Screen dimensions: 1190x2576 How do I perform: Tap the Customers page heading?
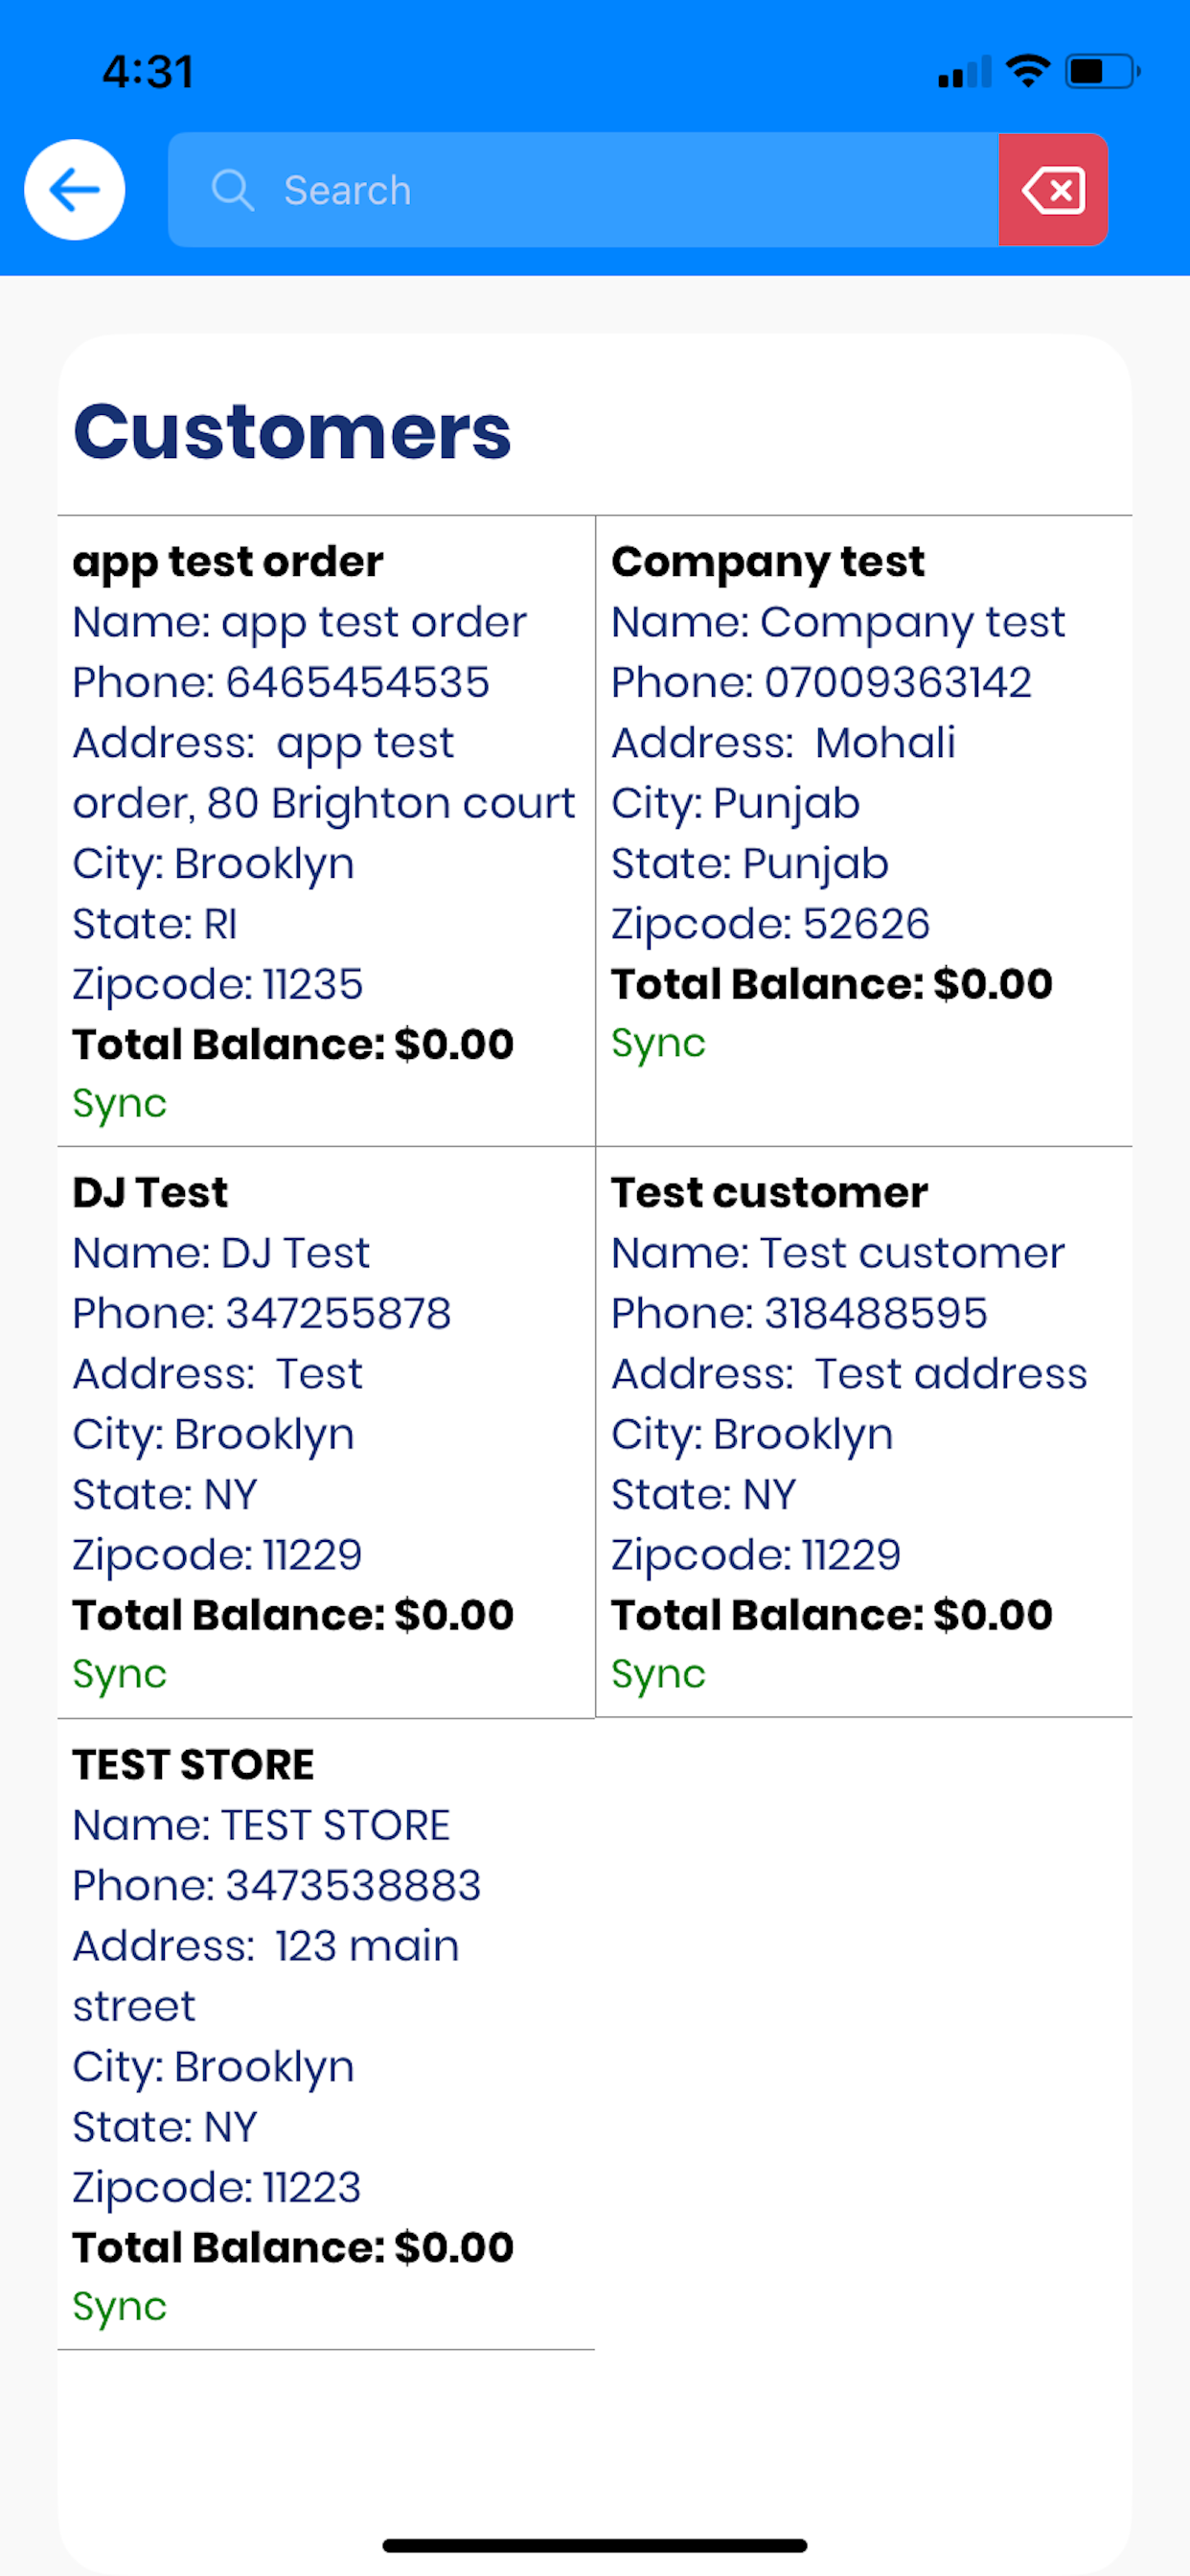292,432
